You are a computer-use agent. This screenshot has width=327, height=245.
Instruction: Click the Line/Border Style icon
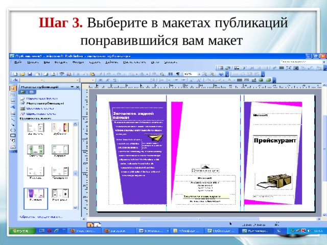240,80
